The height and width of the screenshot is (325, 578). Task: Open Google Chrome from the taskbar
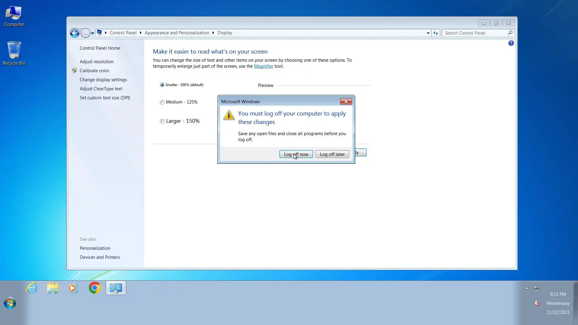pos(95,288)
